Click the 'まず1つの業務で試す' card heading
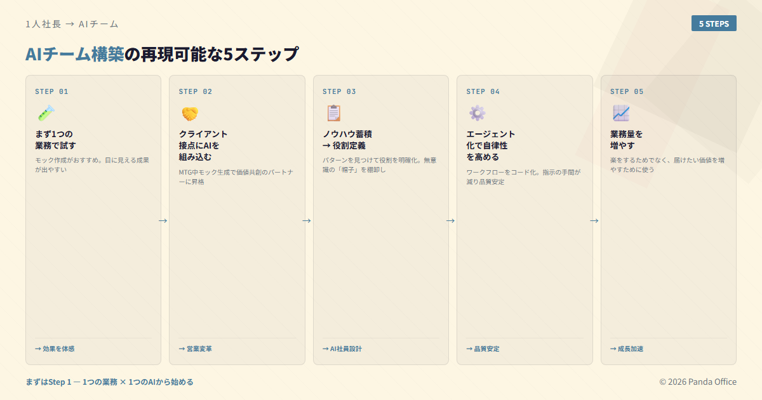This screenshot has height=400, width=762. pos(55,140)
